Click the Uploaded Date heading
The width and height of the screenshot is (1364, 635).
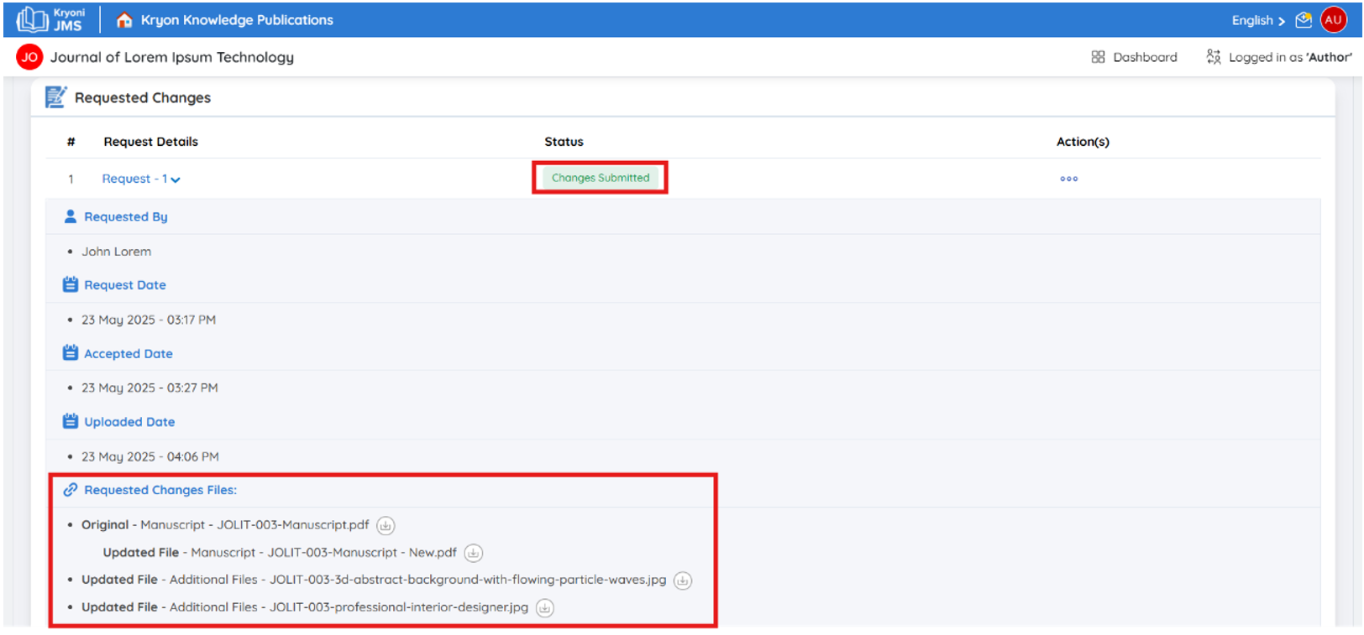(129, 422)
